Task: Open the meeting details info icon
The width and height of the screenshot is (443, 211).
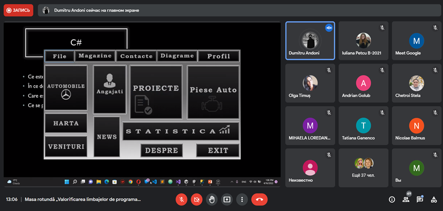Action: 392,199
